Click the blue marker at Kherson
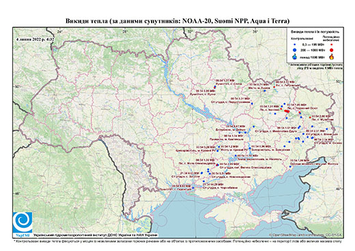Image resolution: width=355 pixels, height=251 pixels. [193, 188]
